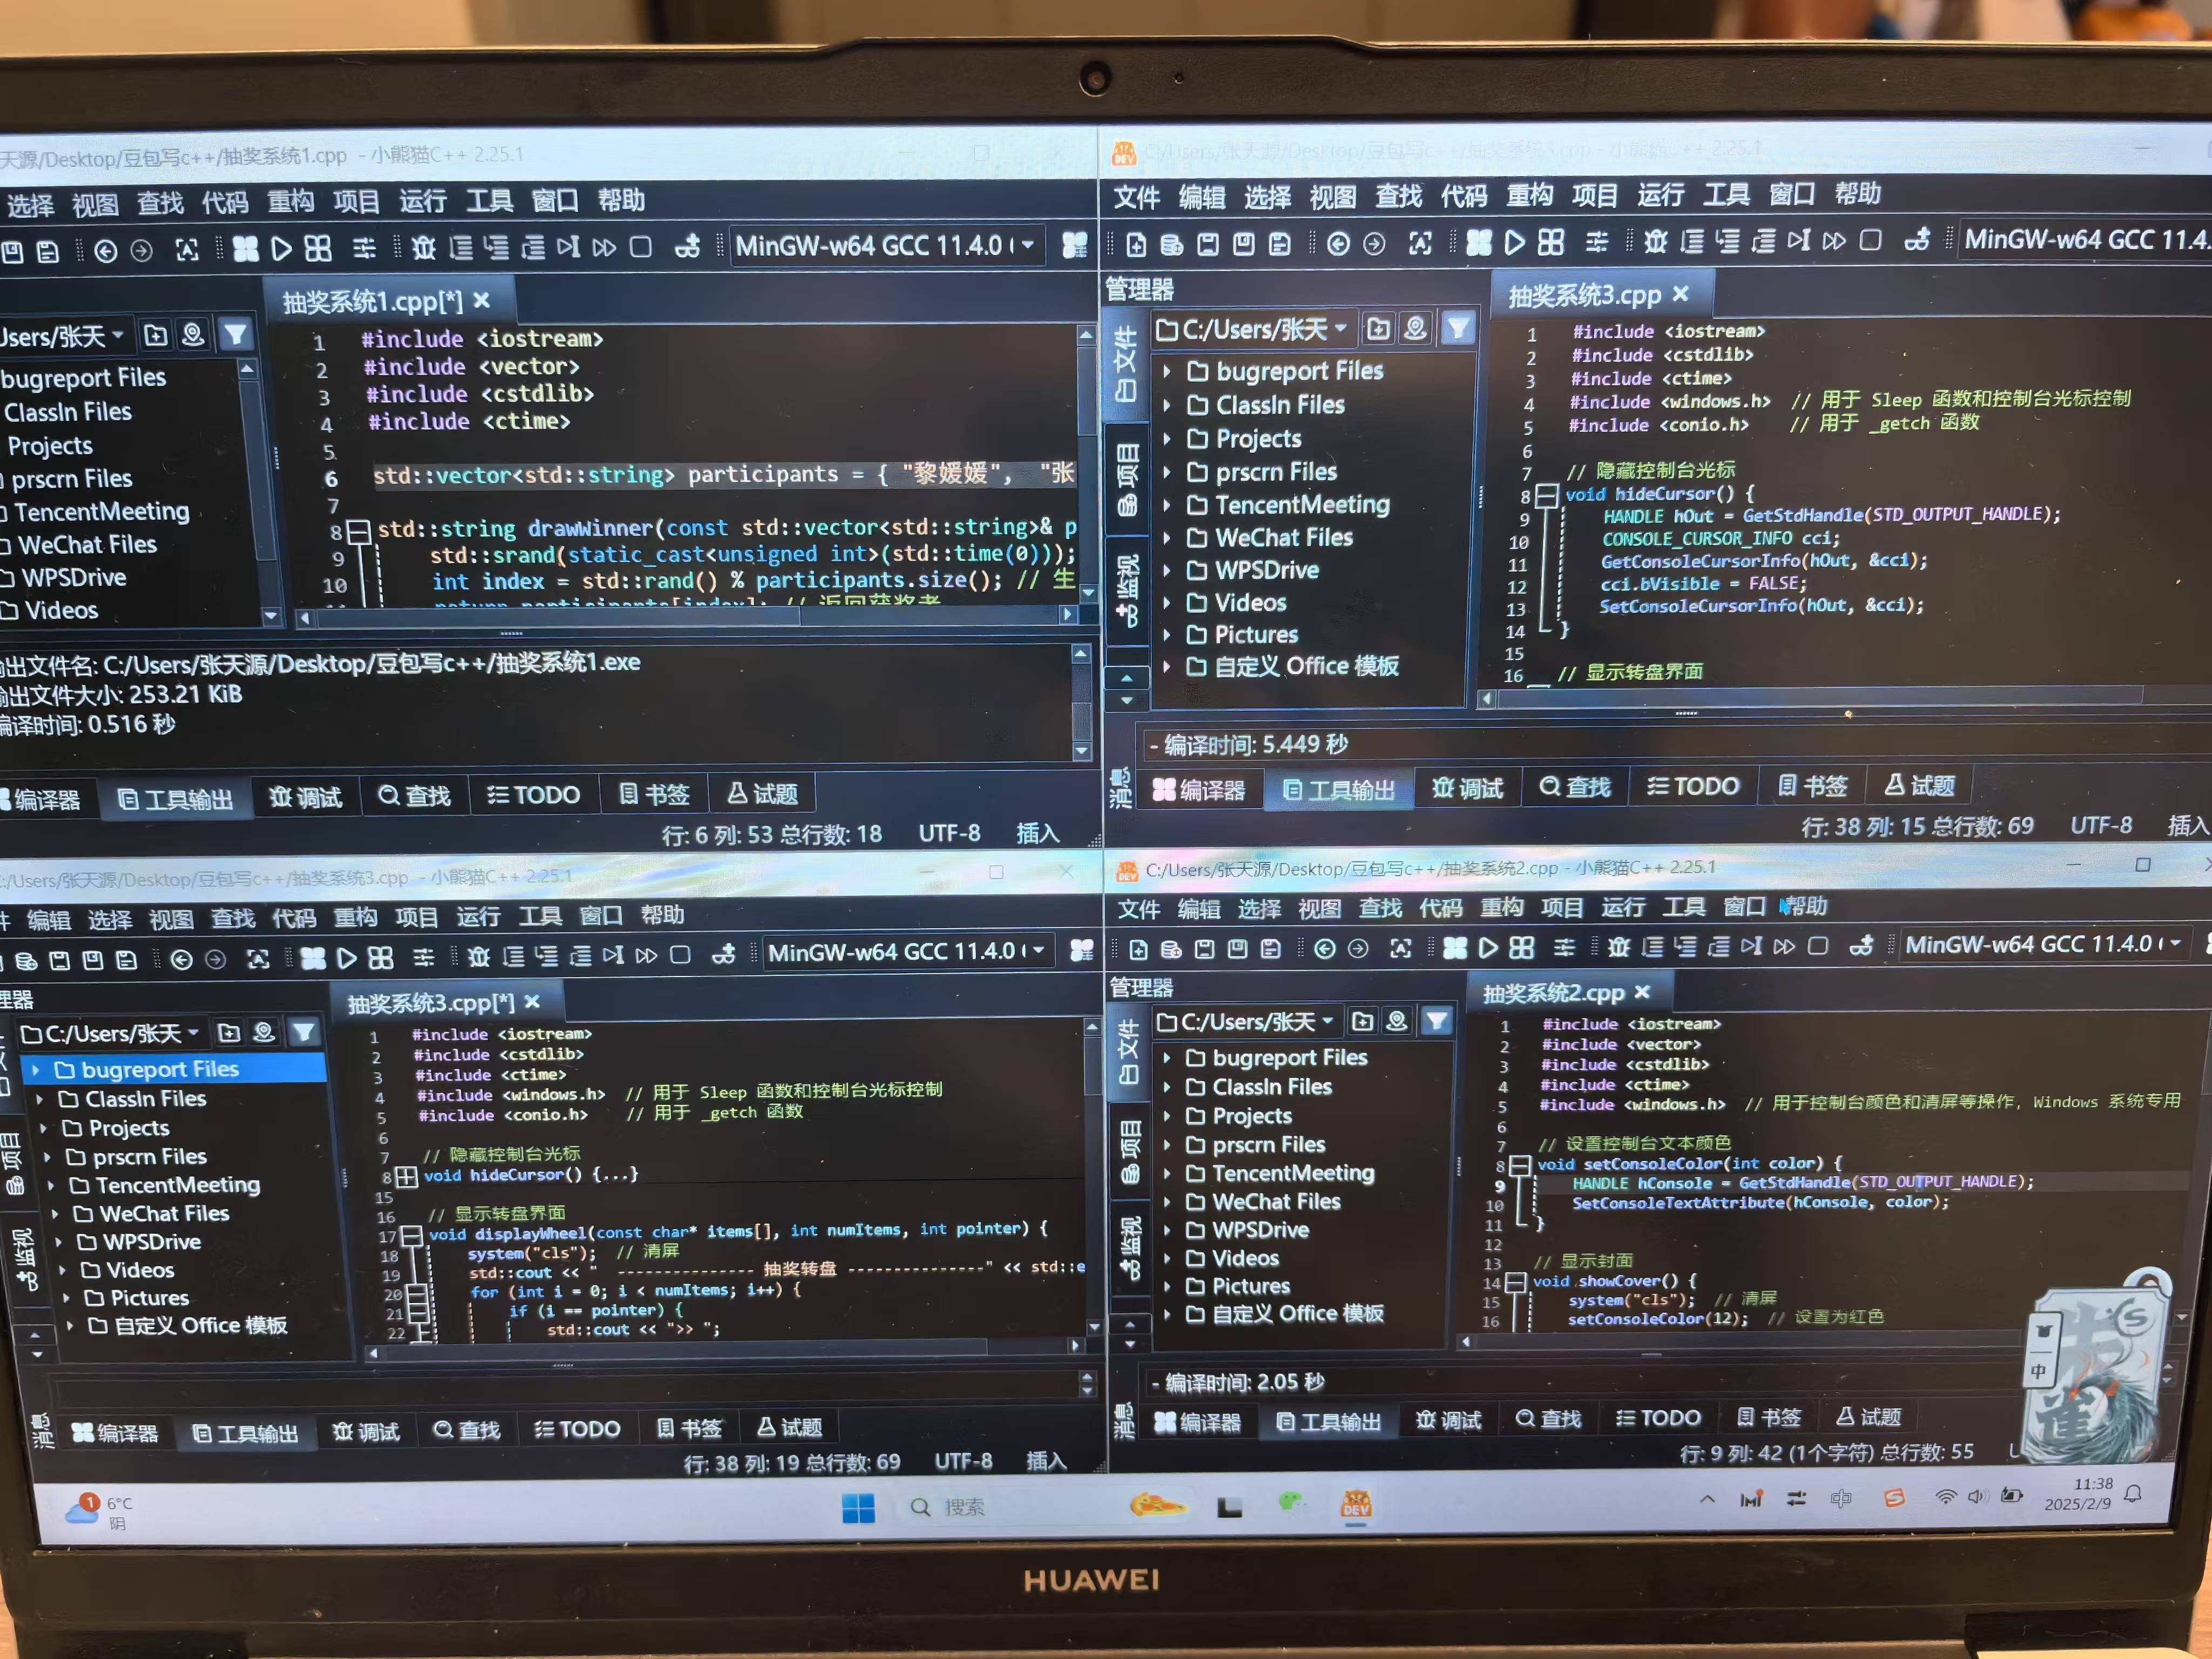Viewport: 2212px width, 1659px height.
Task: Collapse the setConsoleColor function fold marker
Action: click(x=1519, y=1165)
